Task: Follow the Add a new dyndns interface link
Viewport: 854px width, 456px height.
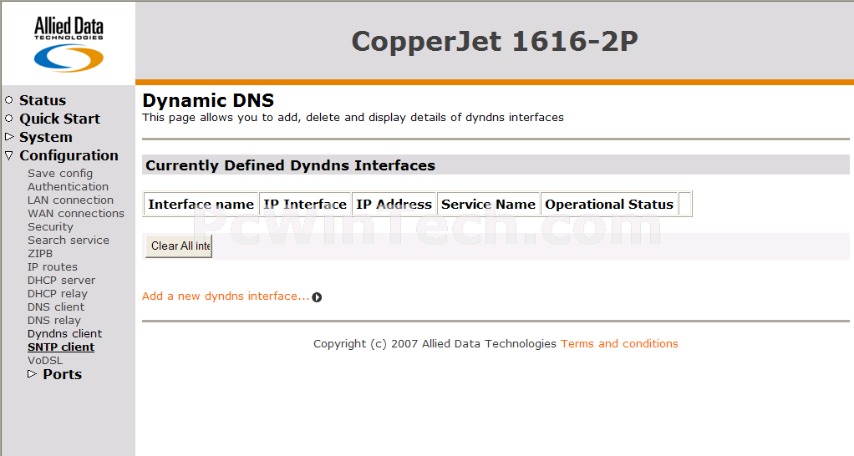Action: 226,296
